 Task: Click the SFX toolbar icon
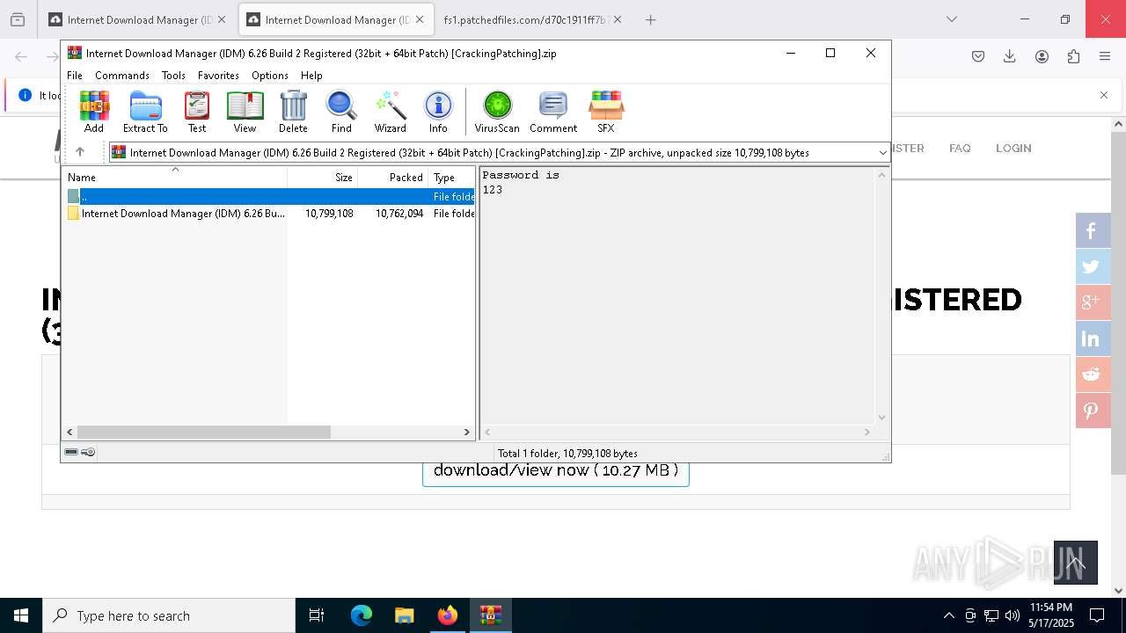click(606, 112)
